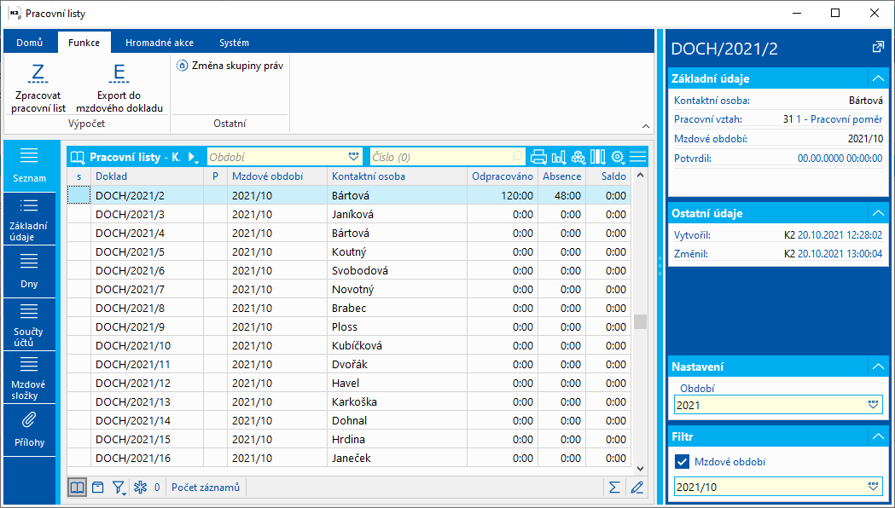Click the 1 - Pracovní poměr link
895x508 pixels.
840,119
